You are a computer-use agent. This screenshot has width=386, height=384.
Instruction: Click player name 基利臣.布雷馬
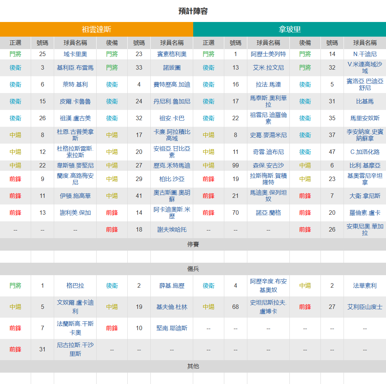click(x=75, y=67)
